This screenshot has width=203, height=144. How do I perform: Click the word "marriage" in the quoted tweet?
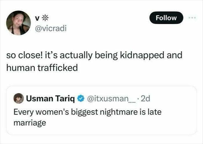(30, 123)
